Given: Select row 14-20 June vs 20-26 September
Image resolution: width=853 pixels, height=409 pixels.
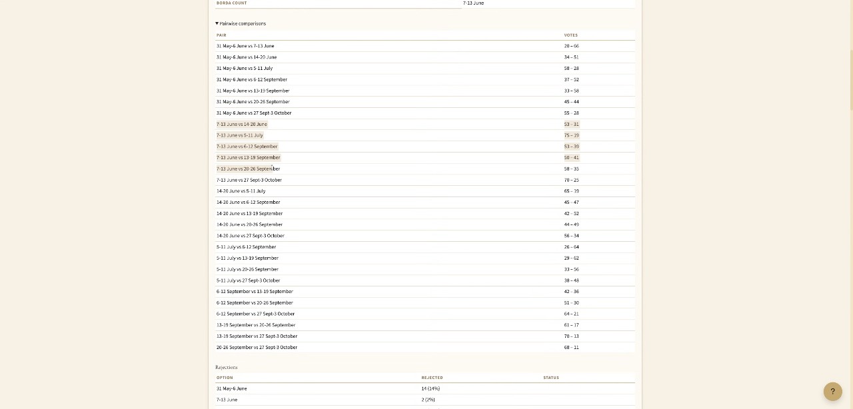Looking at the screenshot, I should 425,224.
